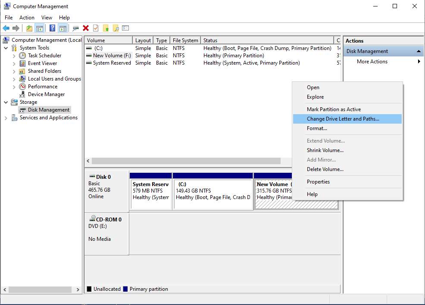This screenshot has width=425, height=305.
Task: Choose Shrink Volume... option
Action: pyautogui.click(x=347, y=150)
